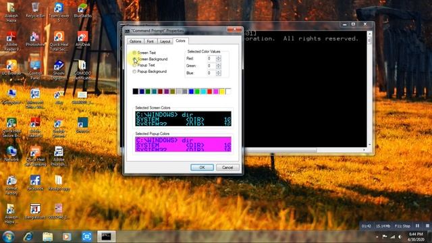This screenshot has height=243, width=432.
Task: Click the Red color value field
Action: point(211,59)
